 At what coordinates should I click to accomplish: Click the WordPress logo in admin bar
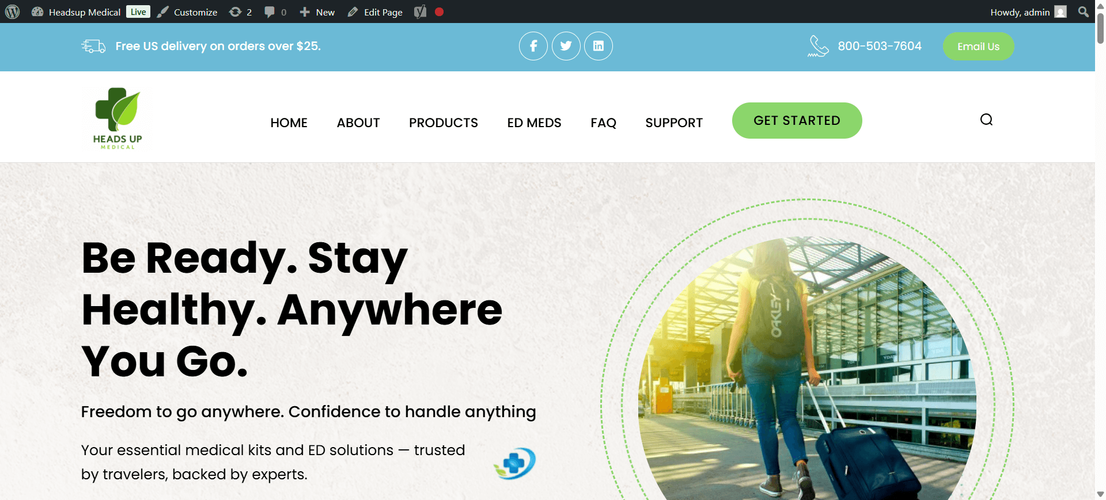[13, 12]
